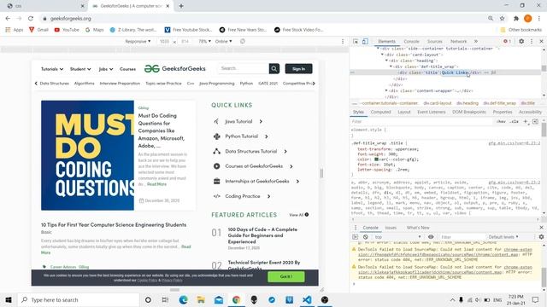Viewport: 547px width, 307px height.
Task: Open the Java Tutorial quick link
Action: click(x=238, y=121)
